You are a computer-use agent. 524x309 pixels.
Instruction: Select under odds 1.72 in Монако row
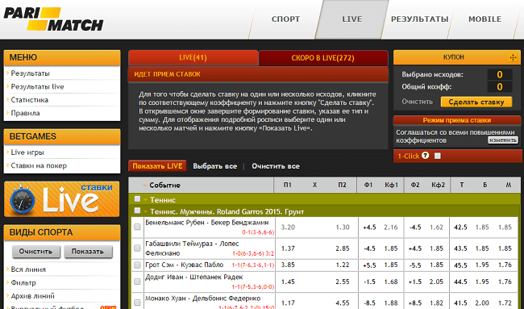505,303
